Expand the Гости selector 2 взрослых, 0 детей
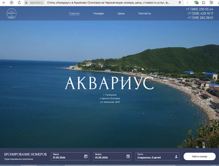The height and width of the screenshot is (166, 219). [157, 156]
